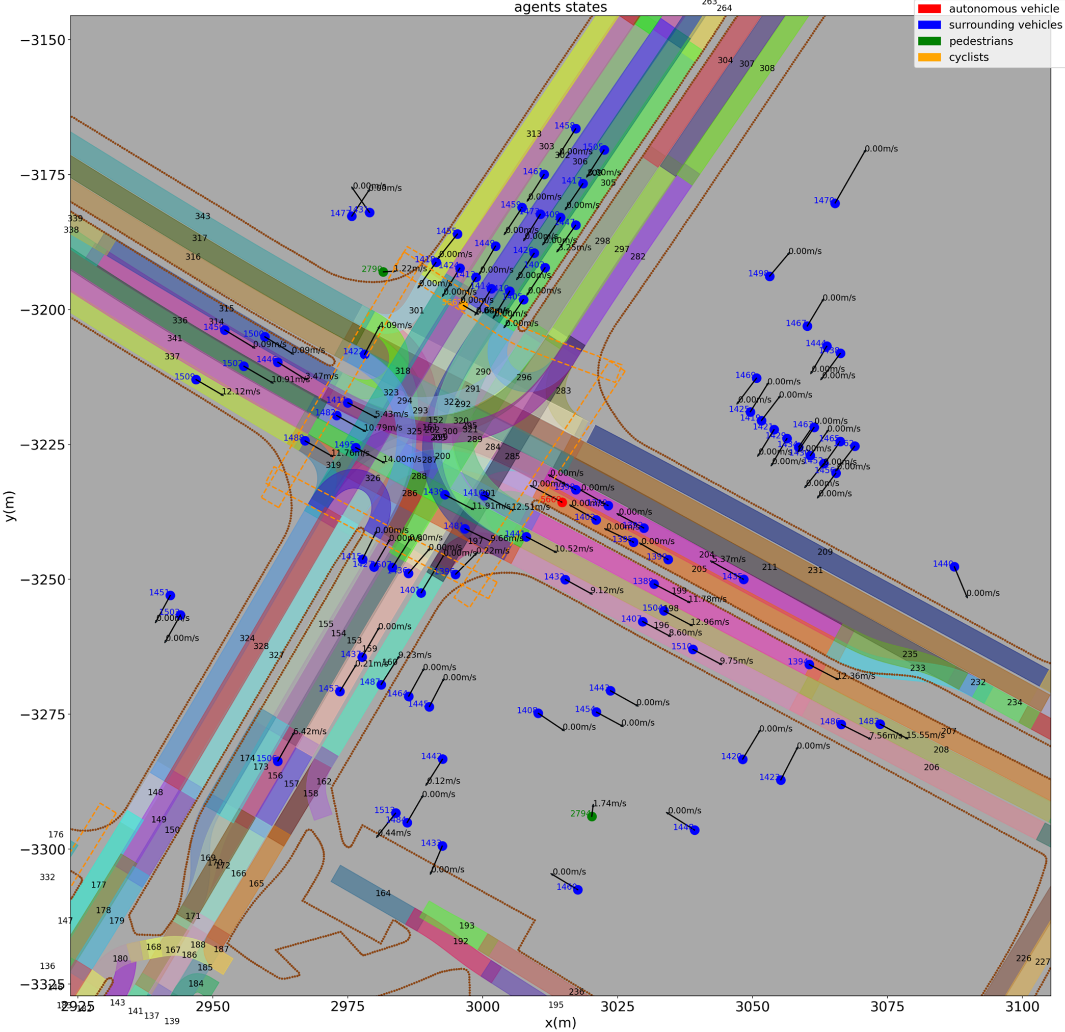Click blue vehicle dot labeled 1423

point(781,780)
